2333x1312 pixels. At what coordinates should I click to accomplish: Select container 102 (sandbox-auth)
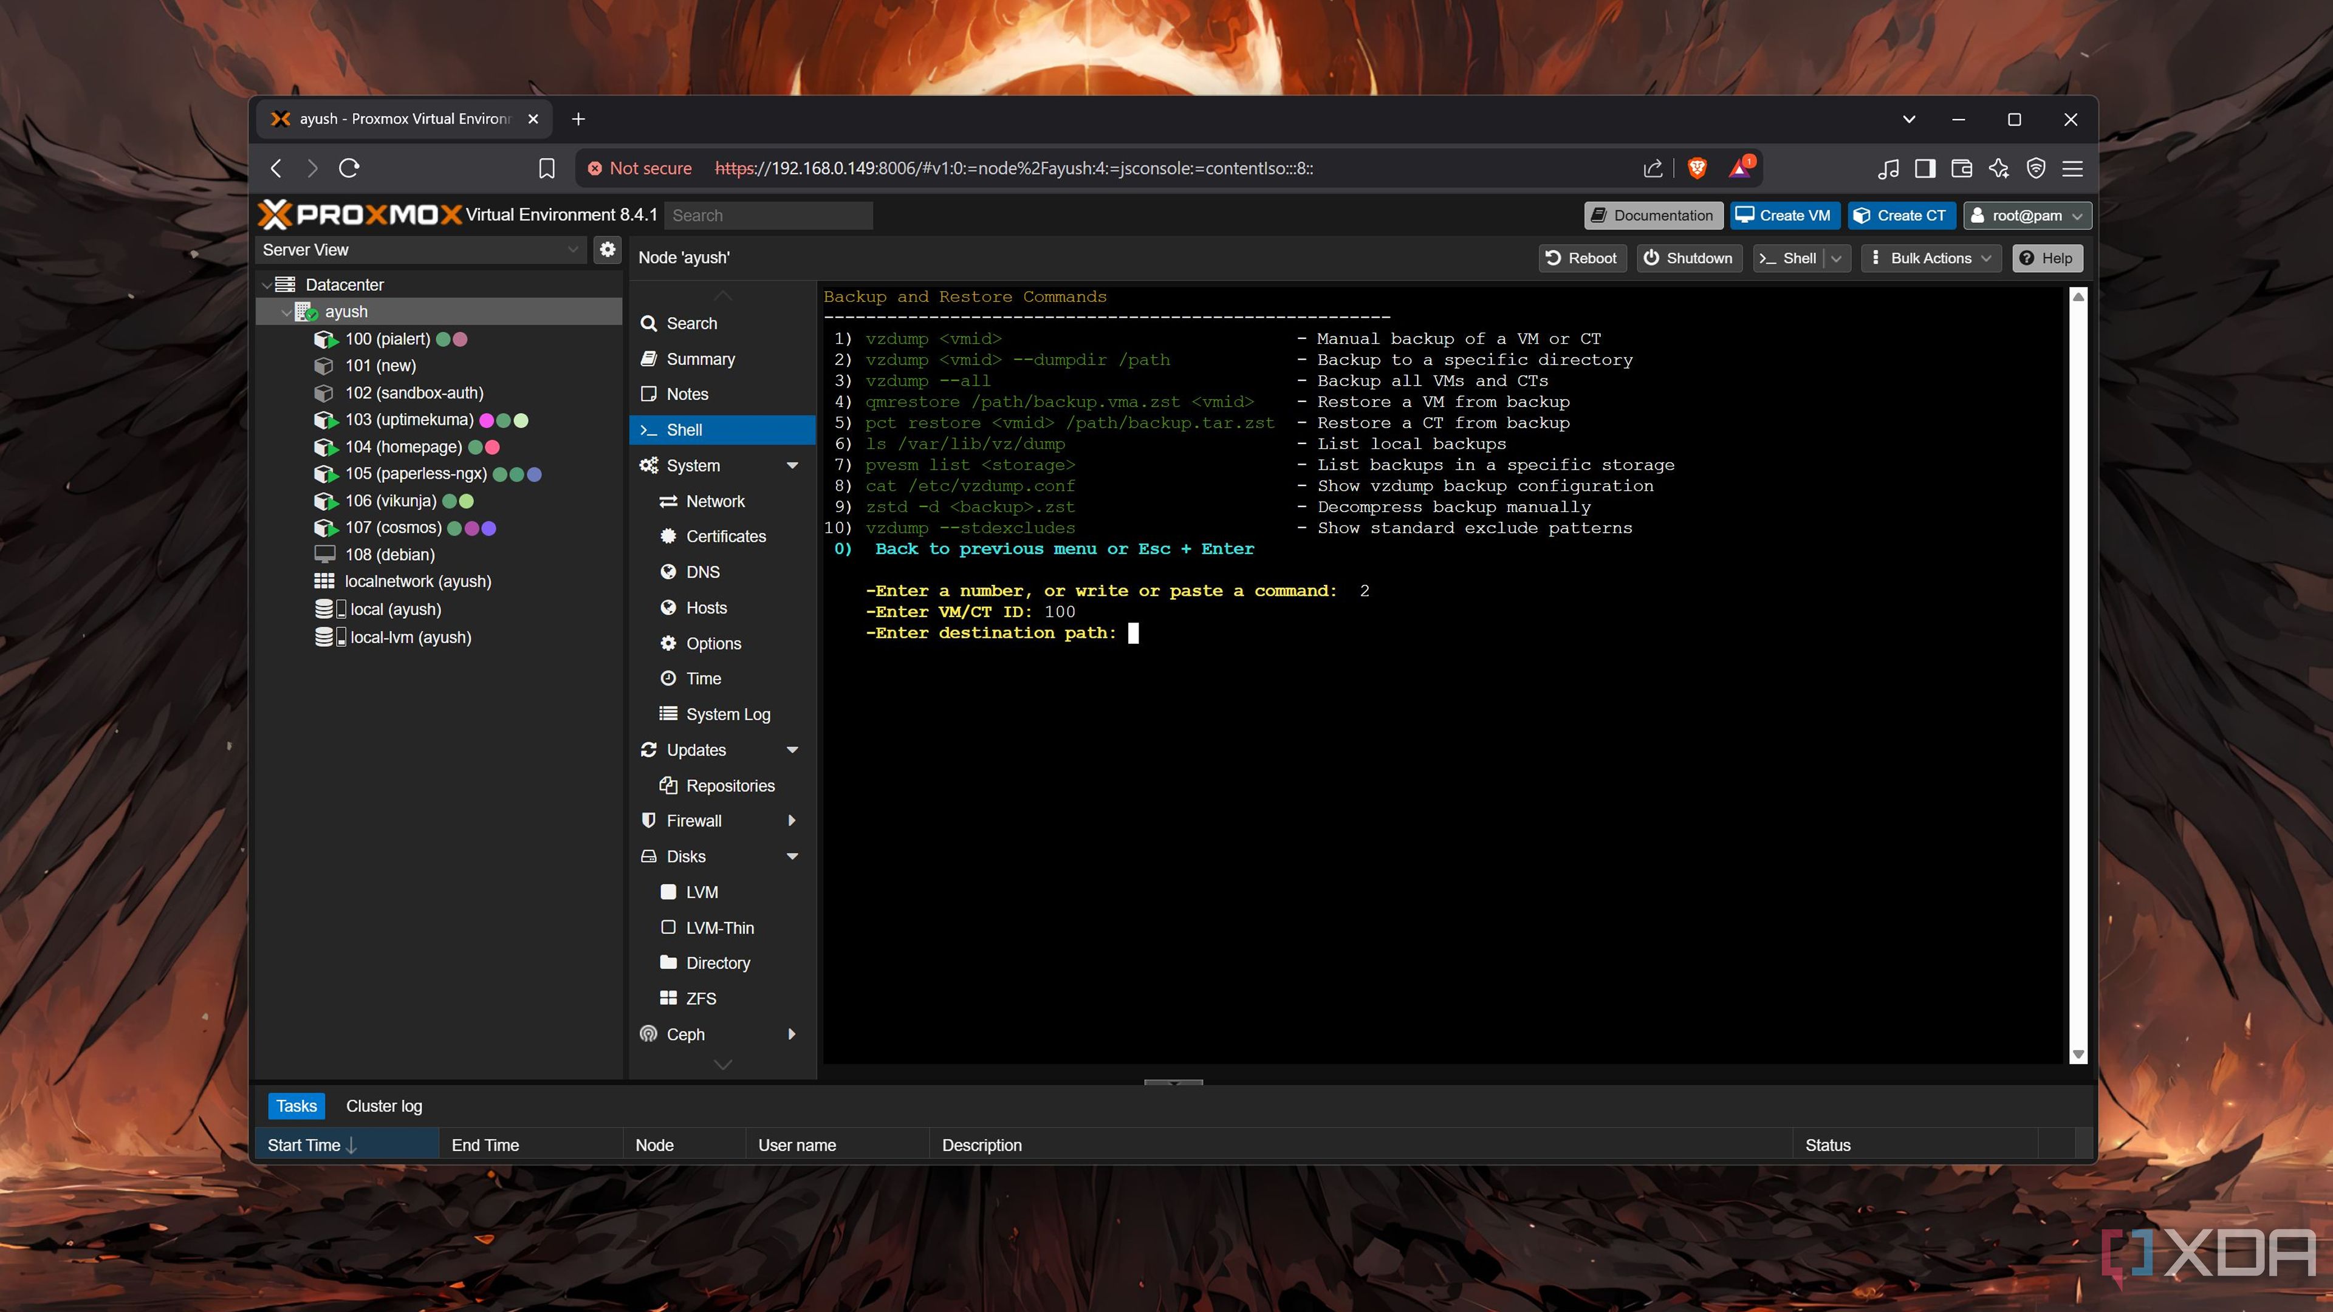[413, 393]
